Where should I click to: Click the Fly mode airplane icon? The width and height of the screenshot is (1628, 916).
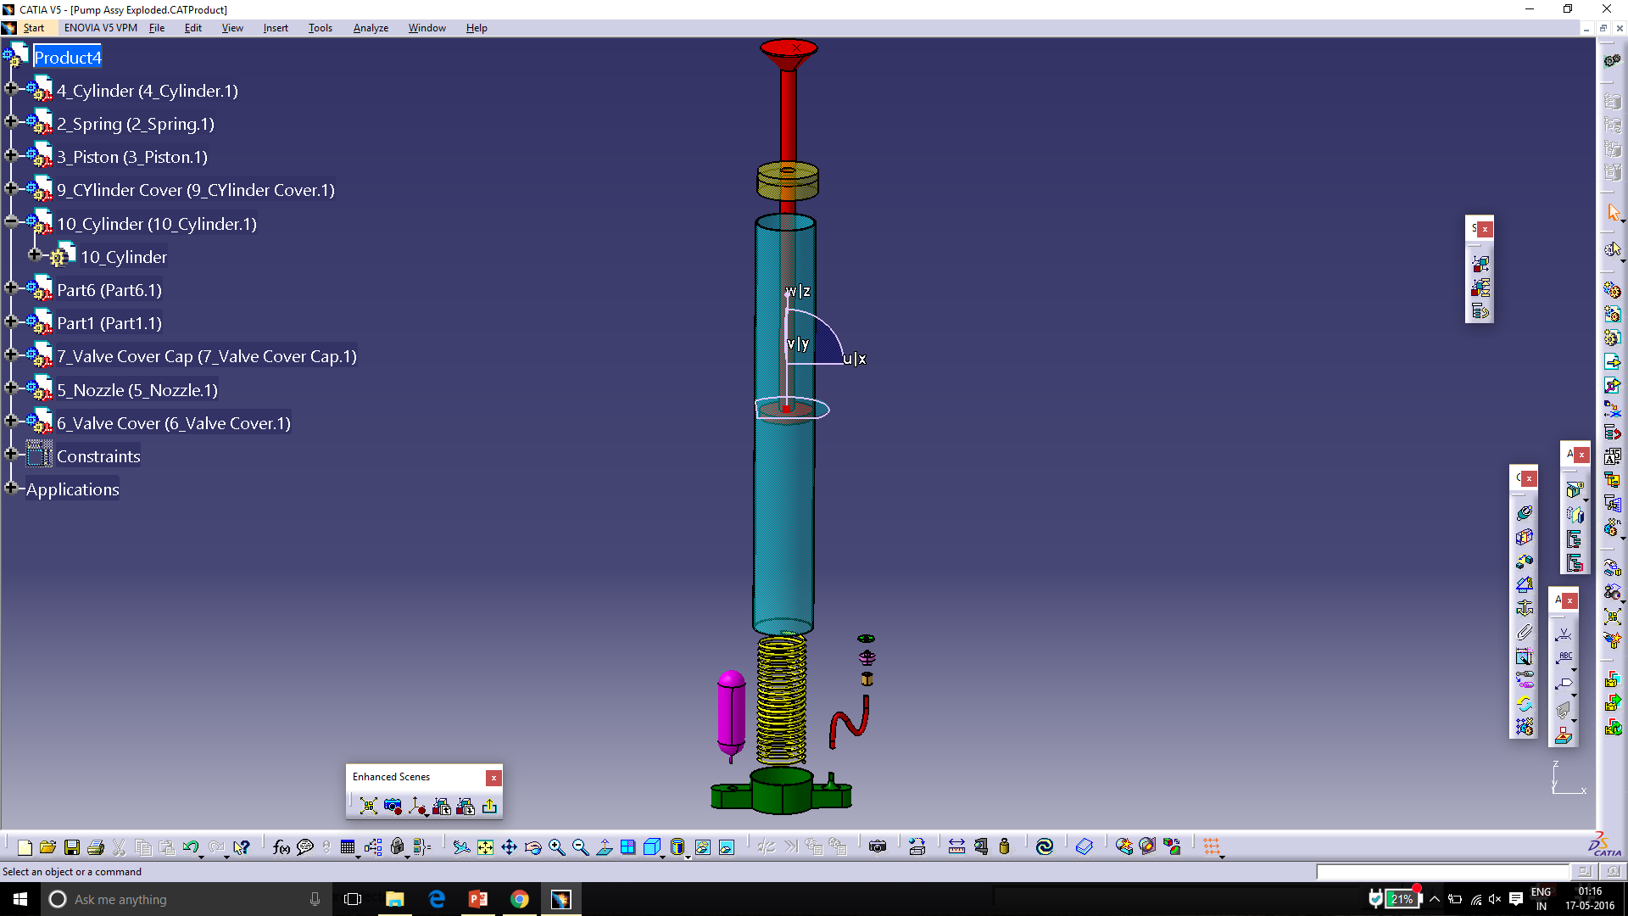[460, 846]
